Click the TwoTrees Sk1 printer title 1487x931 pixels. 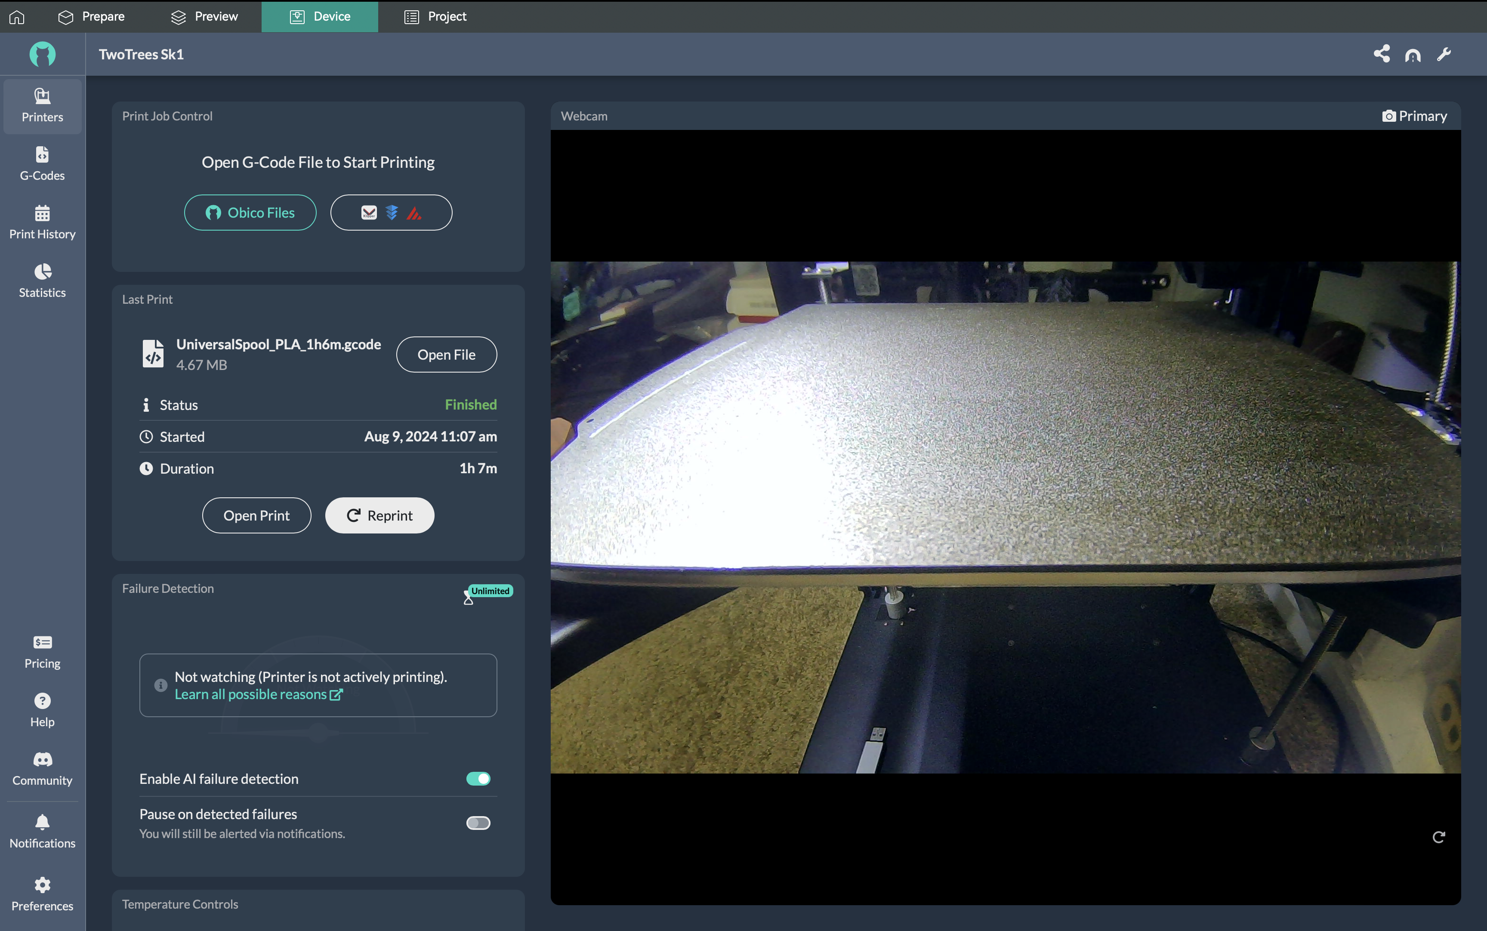tap(141, 54)
